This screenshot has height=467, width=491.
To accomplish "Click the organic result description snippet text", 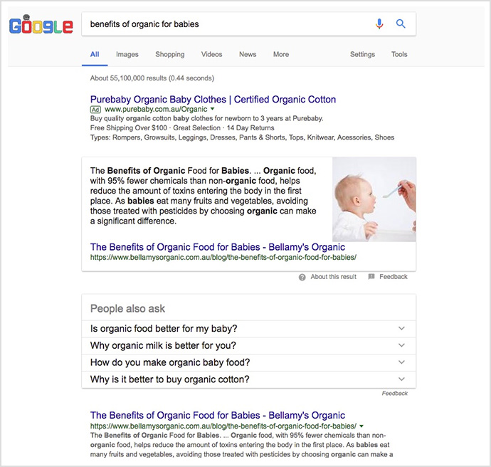I will pyautogui.click(x=241, y=445).
